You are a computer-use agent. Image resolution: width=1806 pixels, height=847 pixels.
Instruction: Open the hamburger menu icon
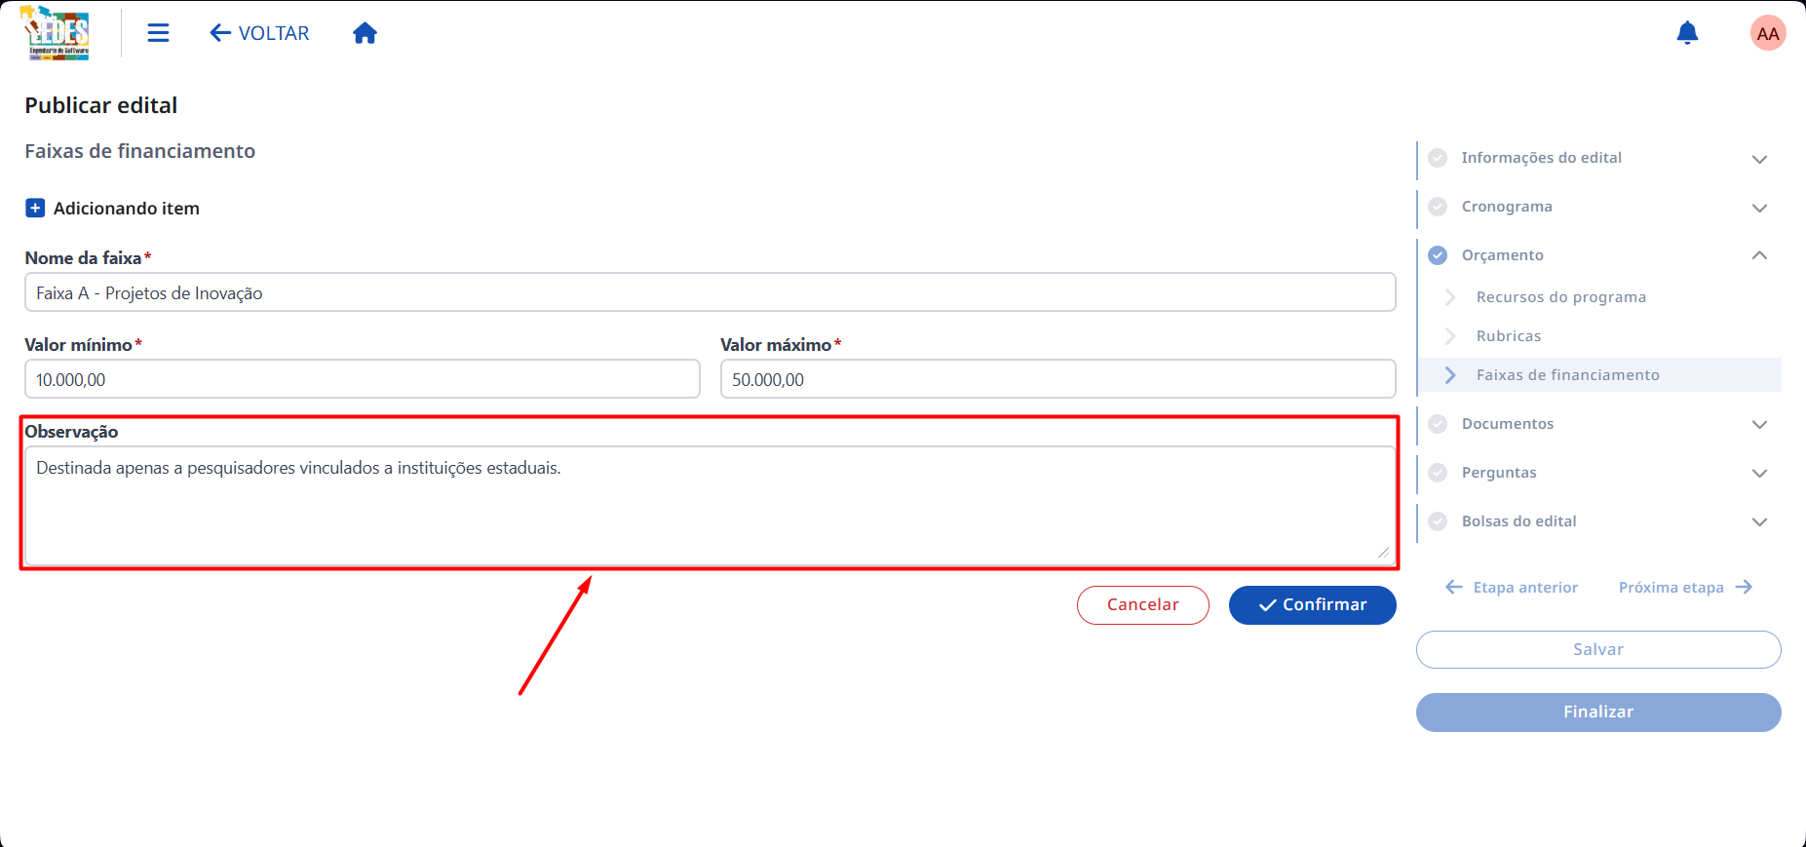(158, 33)
